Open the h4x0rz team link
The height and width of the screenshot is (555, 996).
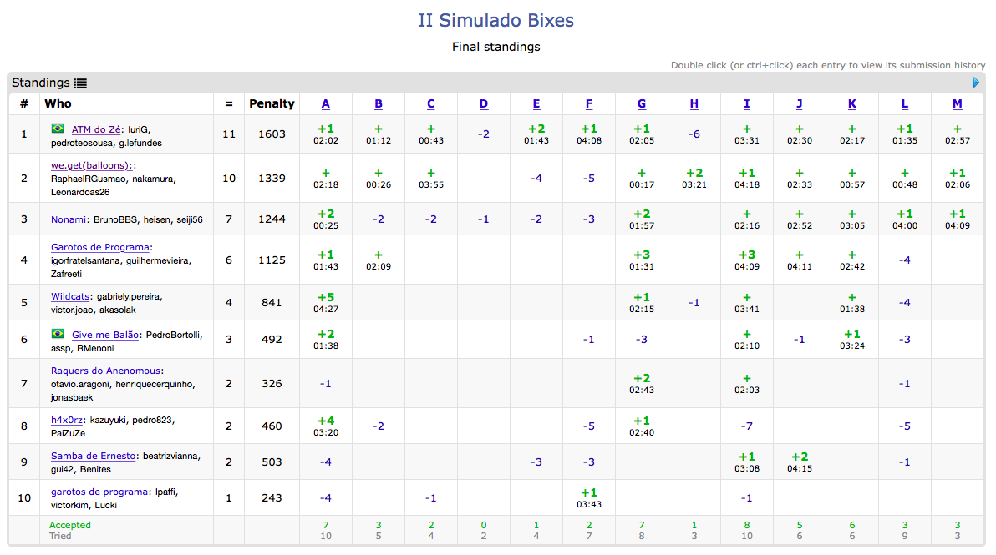tap(67, 420)
